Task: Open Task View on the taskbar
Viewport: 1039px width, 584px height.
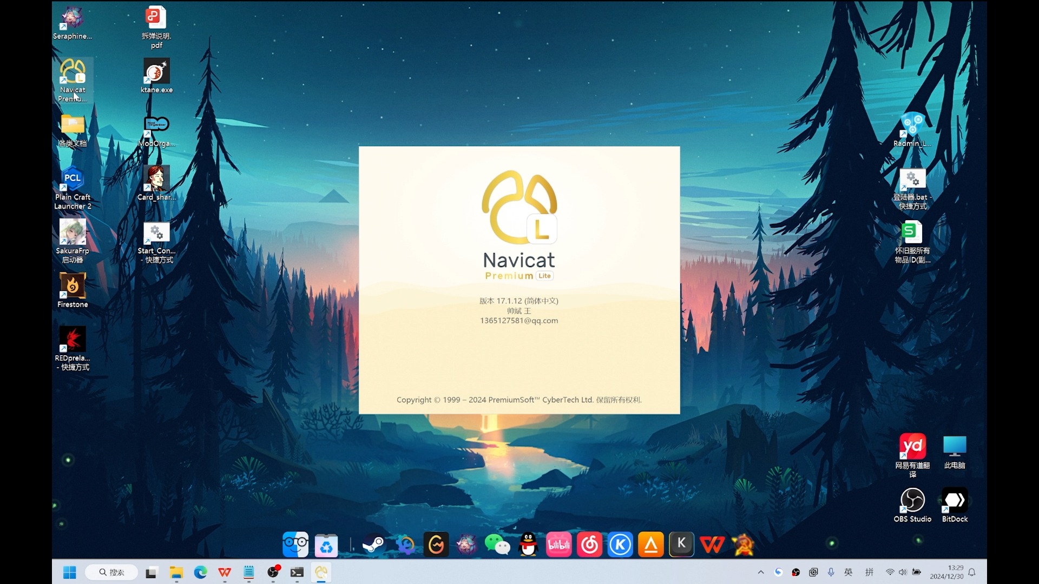Action: (151, 572)
